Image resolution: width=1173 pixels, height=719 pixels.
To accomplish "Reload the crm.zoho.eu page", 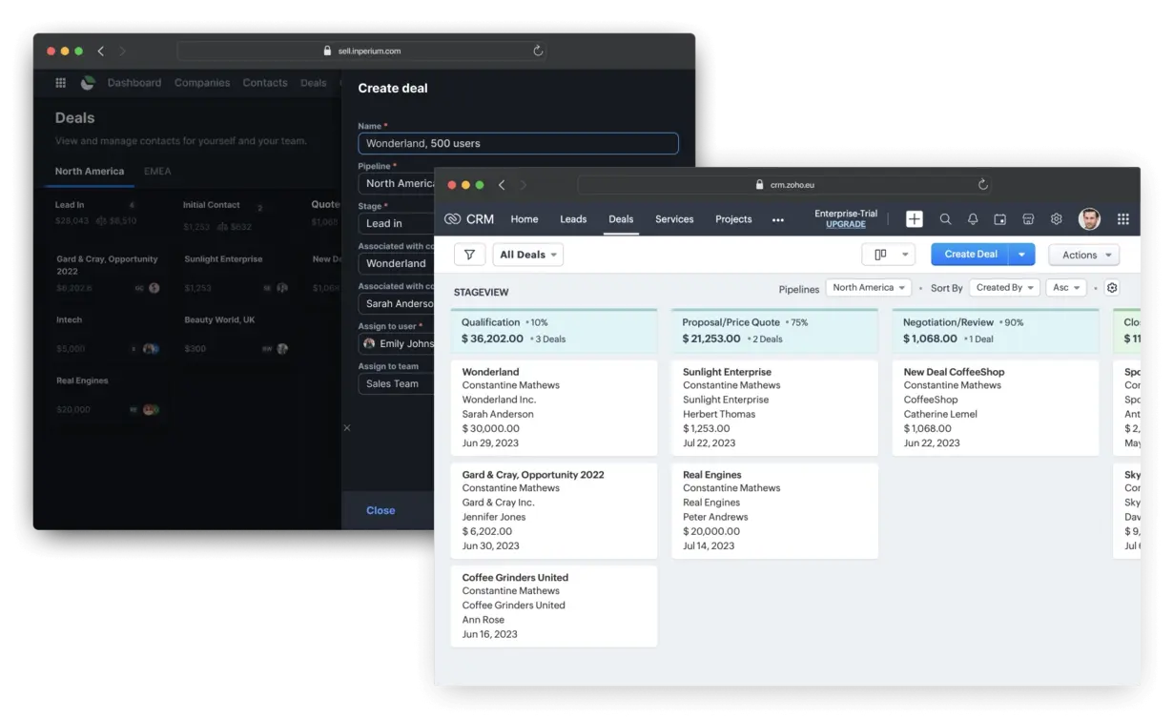I will pos(983,185).
